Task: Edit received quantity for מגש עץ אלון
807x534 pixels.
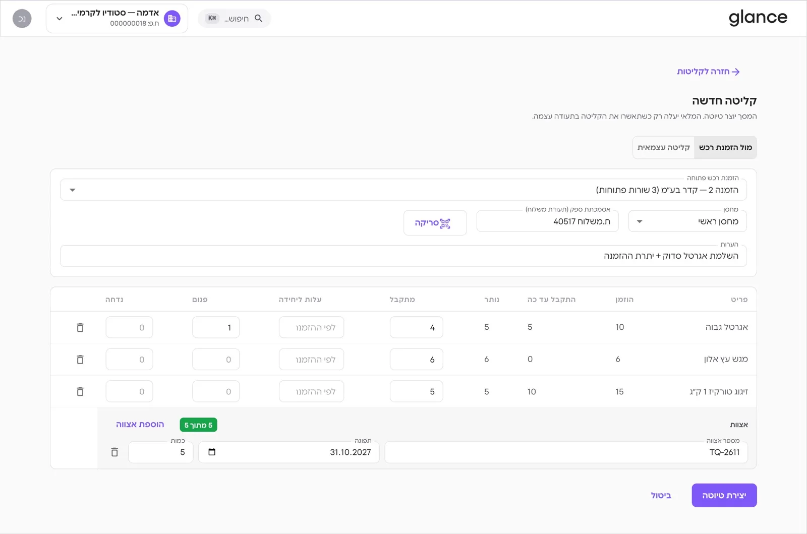Action: (x=416, y=360)
